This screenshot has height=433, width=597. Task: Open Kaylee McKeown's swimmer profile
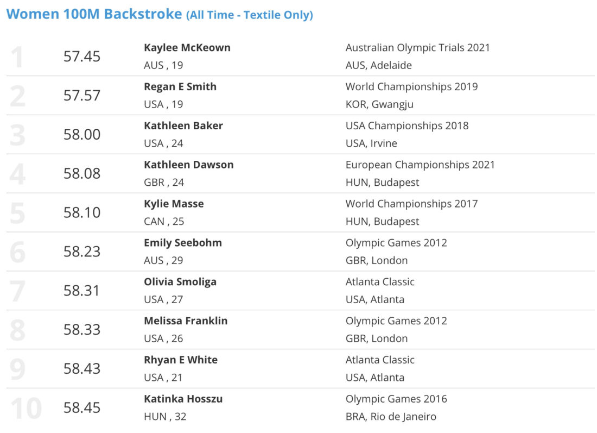tap(187, 48)
